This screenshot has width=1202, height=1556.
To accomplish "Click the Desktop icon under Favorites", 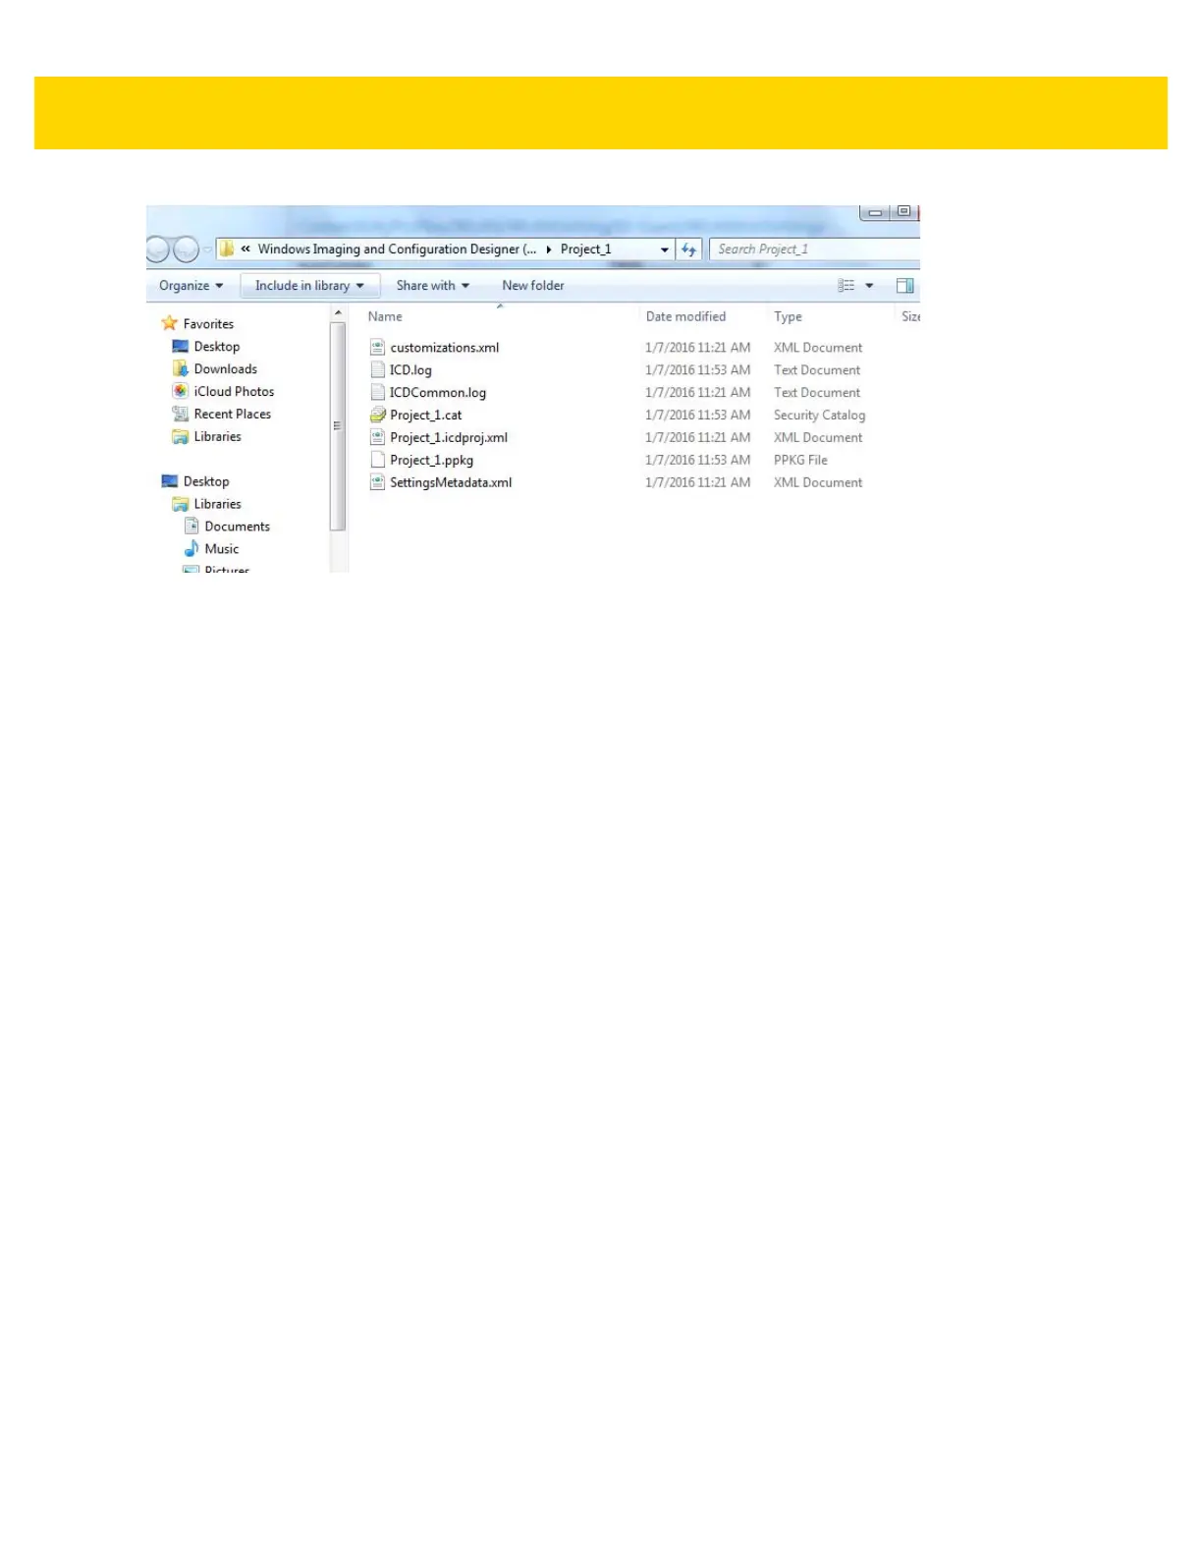I will pyautogui.click(x=181, y=346).
